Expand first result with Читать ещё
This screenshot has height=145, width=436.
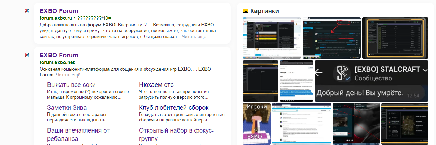point(194,36)
